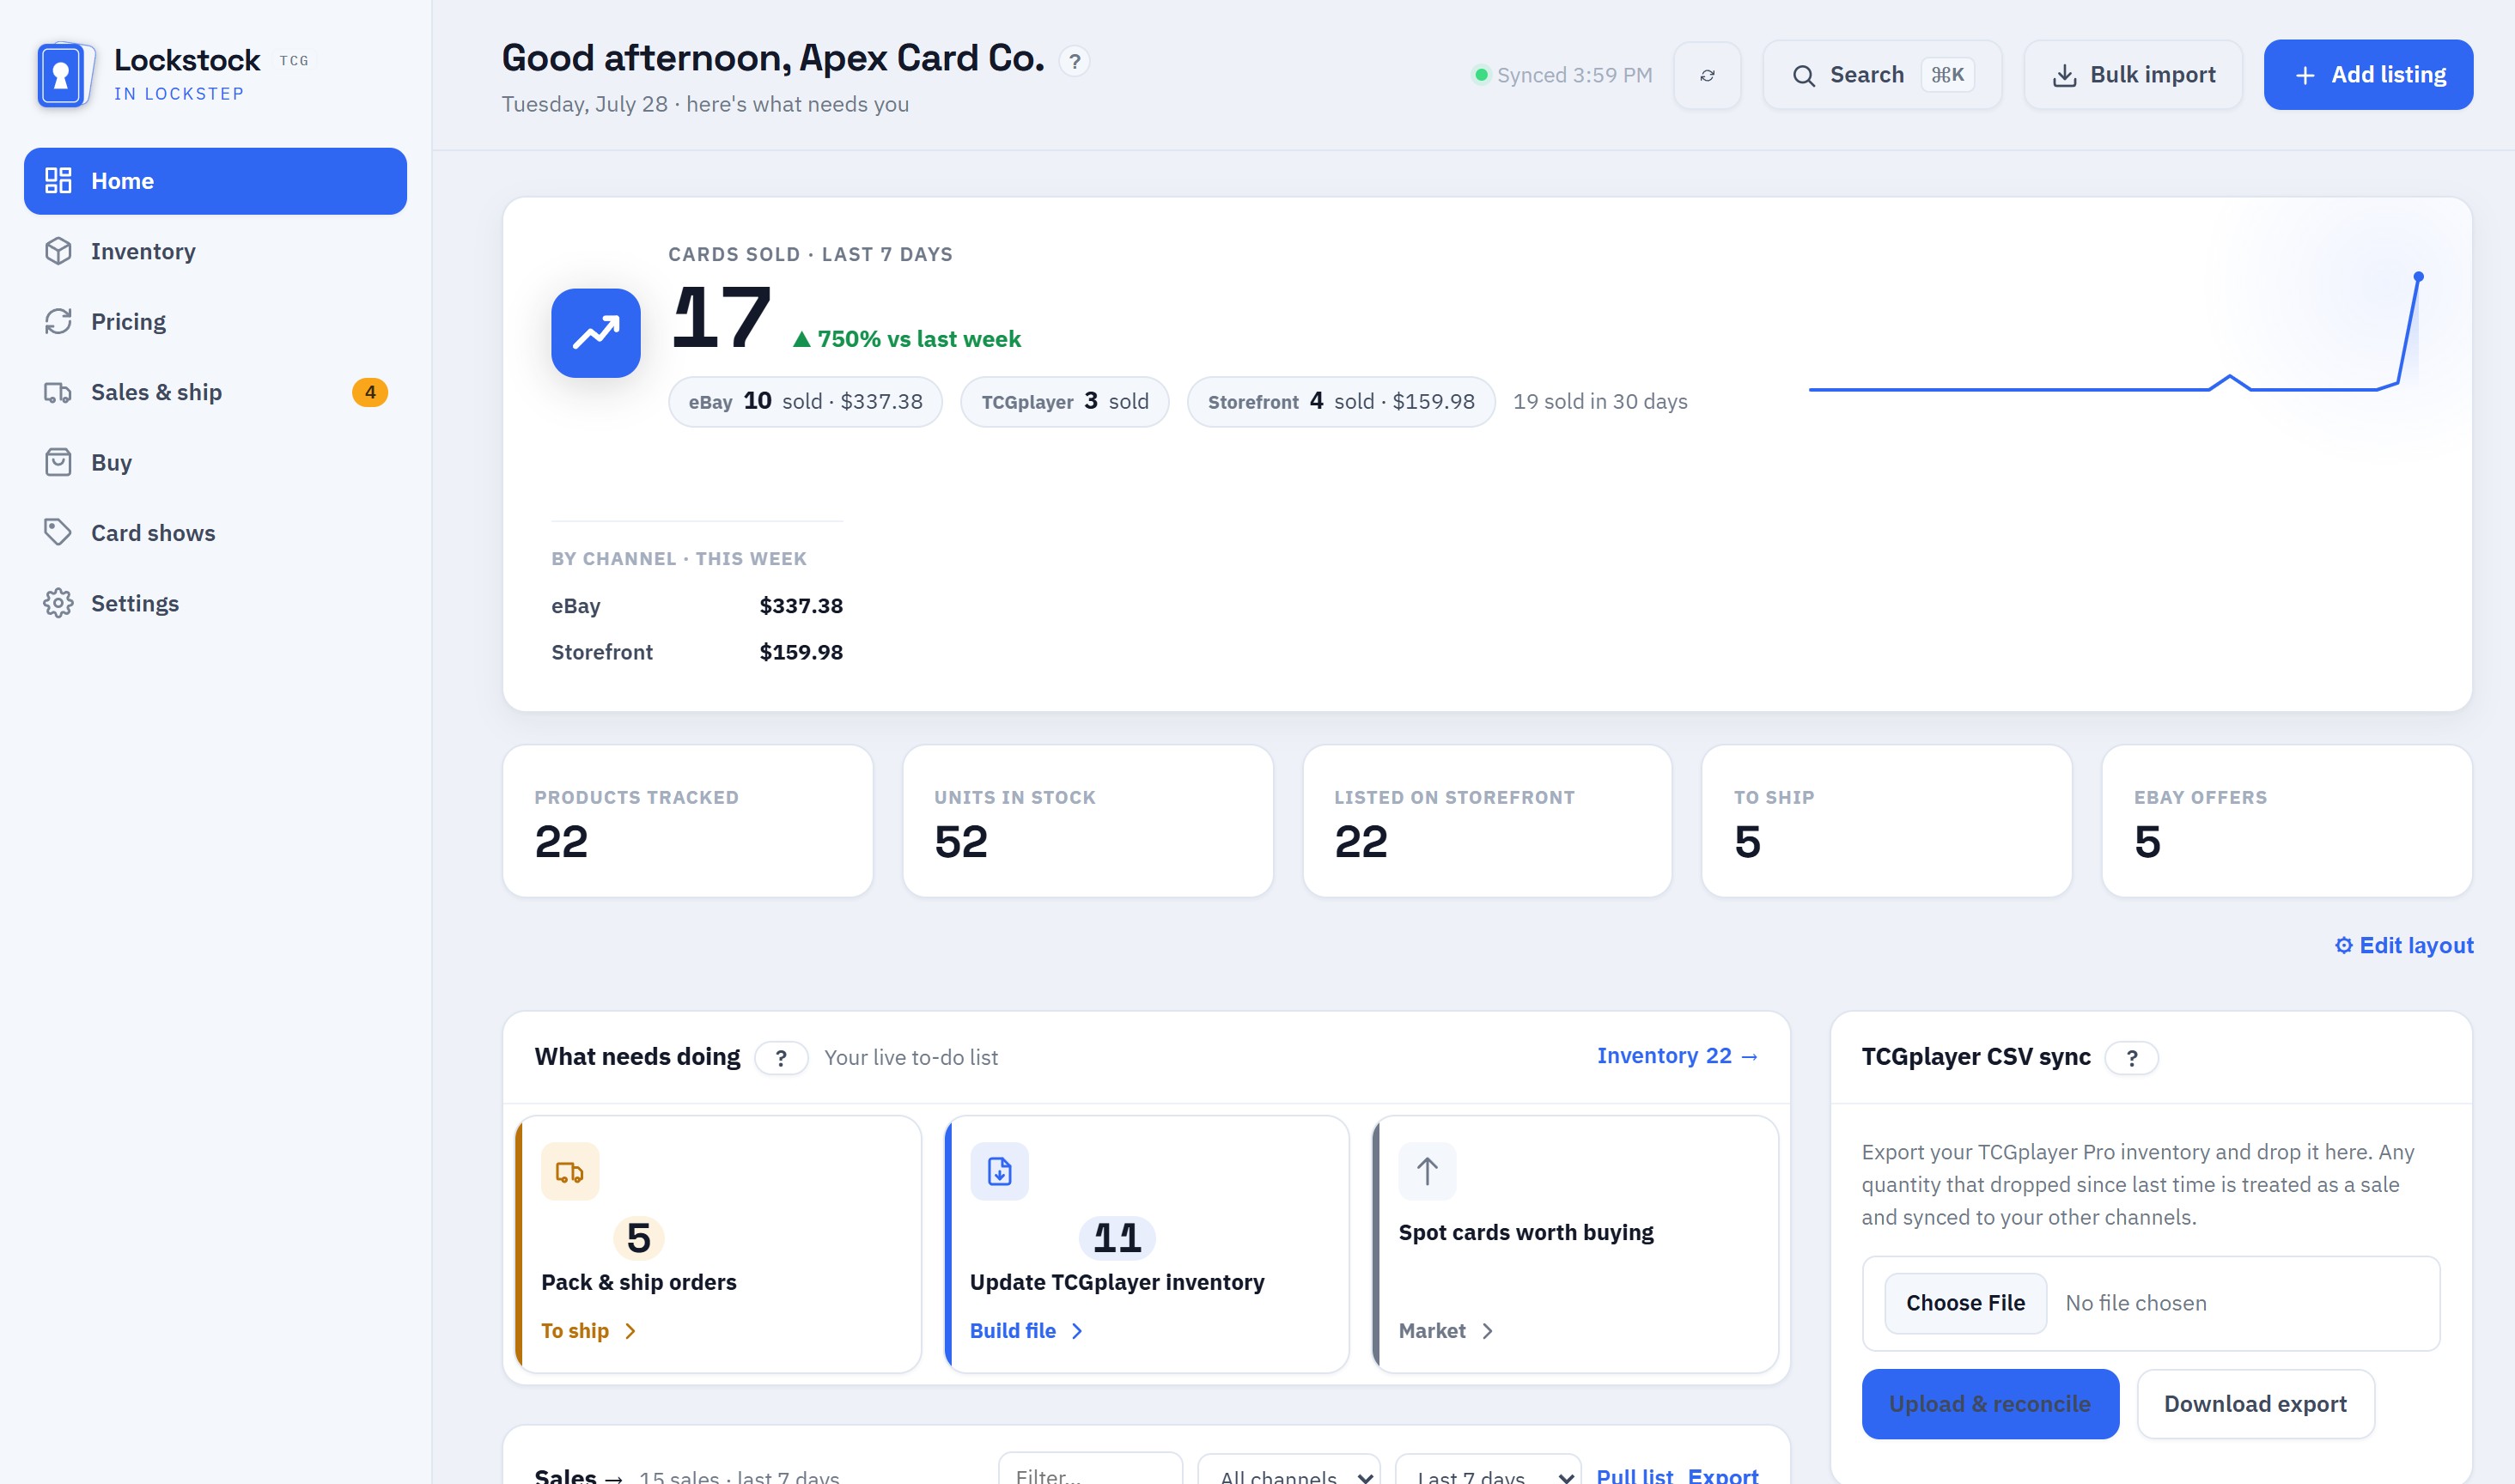
Task: Open the To ship link
Action: 589,1331
